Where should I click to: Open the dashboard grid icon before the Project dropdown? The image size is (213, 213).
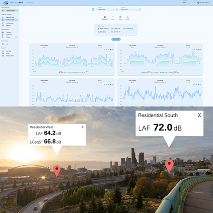coord(93,9)
